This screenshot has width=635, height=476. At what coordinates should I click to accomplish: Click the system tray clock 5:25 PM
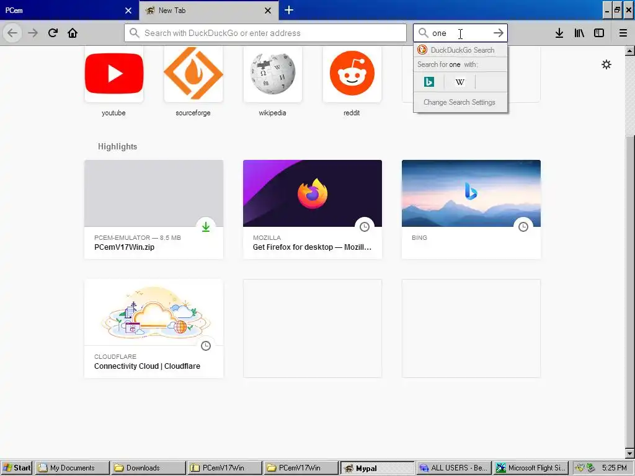point(614,467)
